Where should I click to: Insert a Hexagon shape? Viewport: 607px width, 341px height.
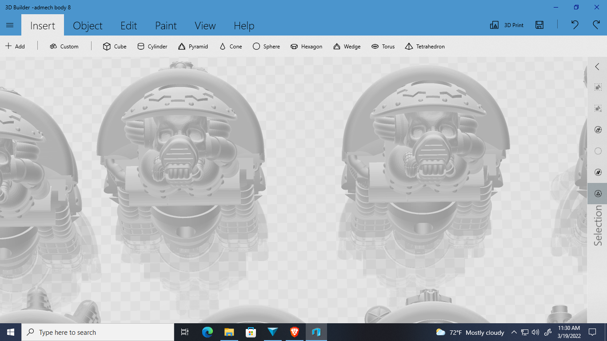[306, 46]
